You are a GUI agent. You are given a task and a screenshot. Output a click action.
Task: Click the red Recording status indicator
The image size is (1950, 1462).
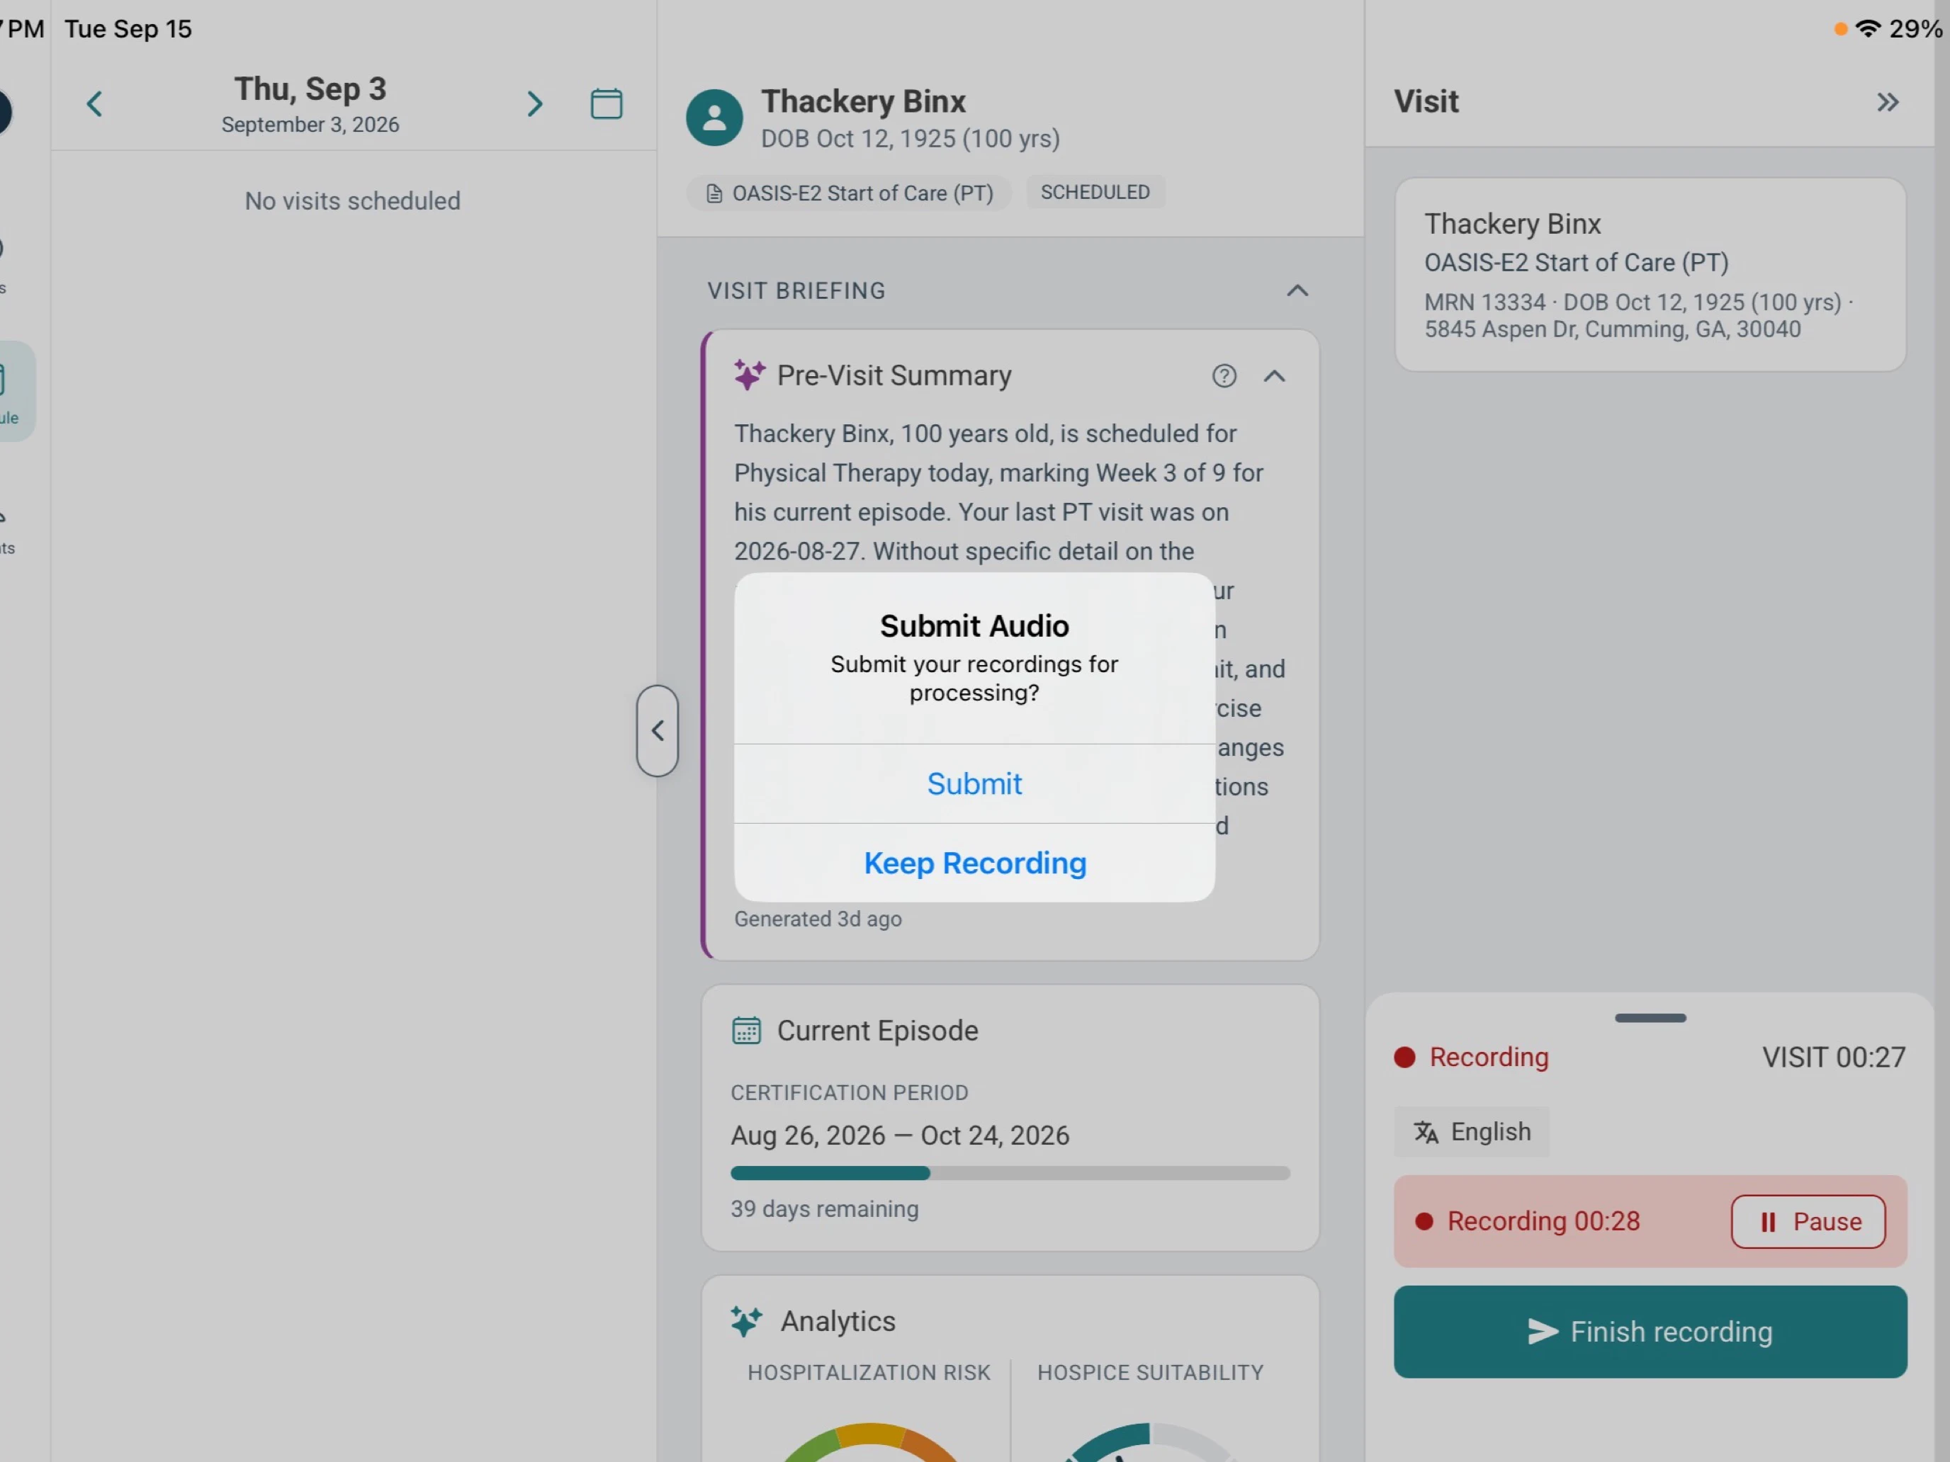(1470, 1057)
